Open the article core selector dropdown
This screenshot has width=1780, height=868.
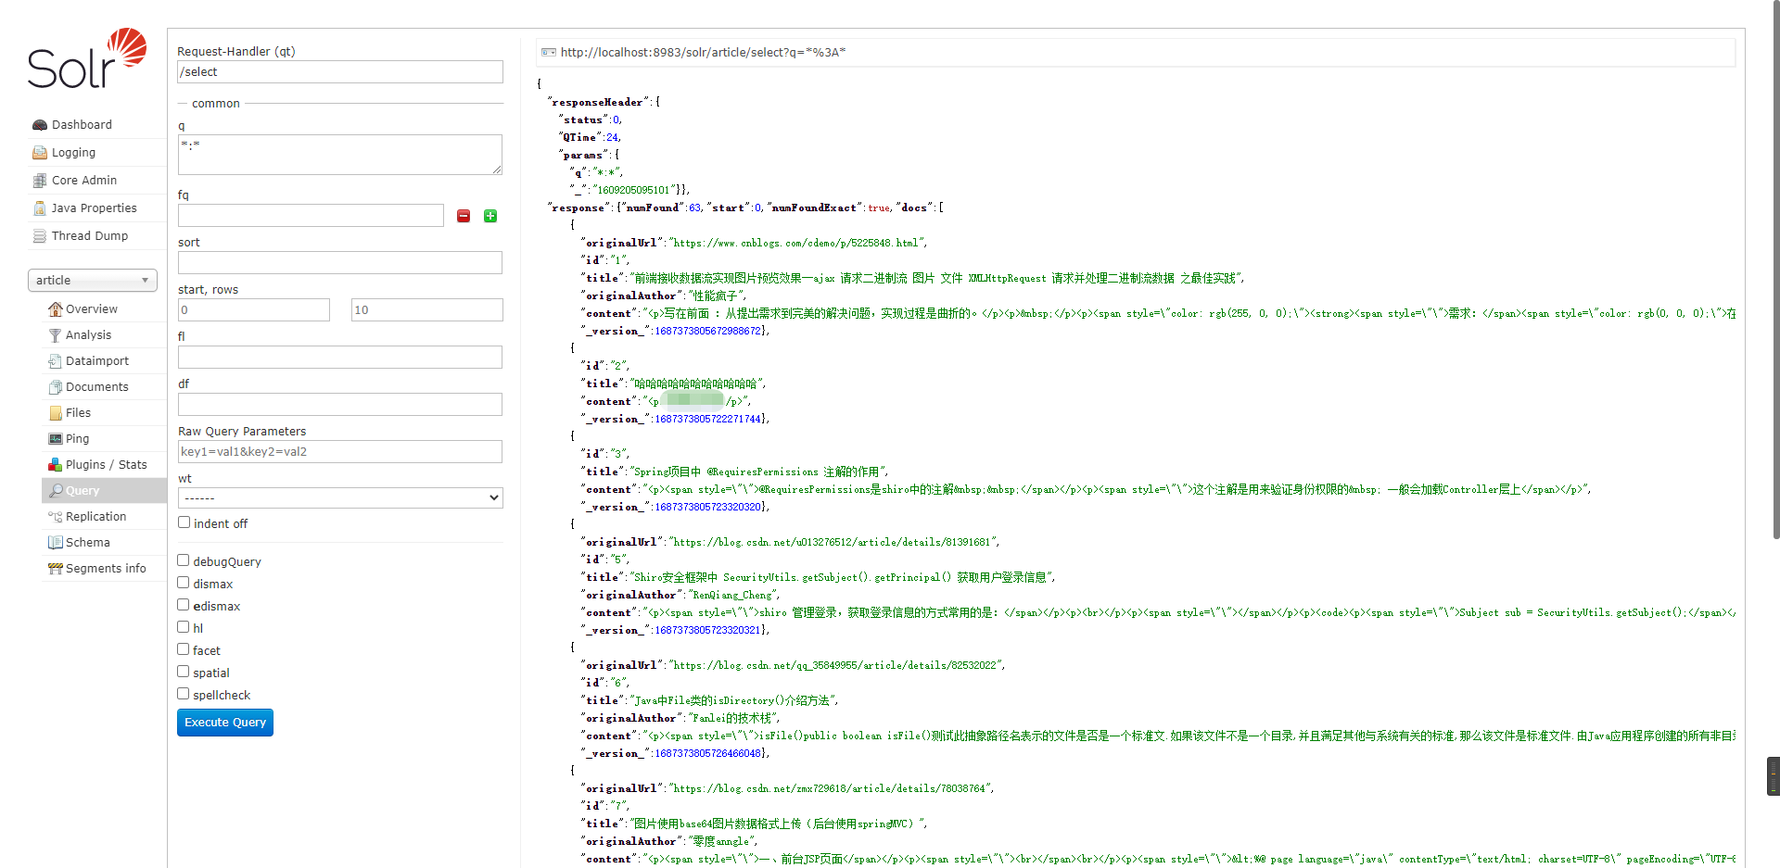(x=93, y=280)
